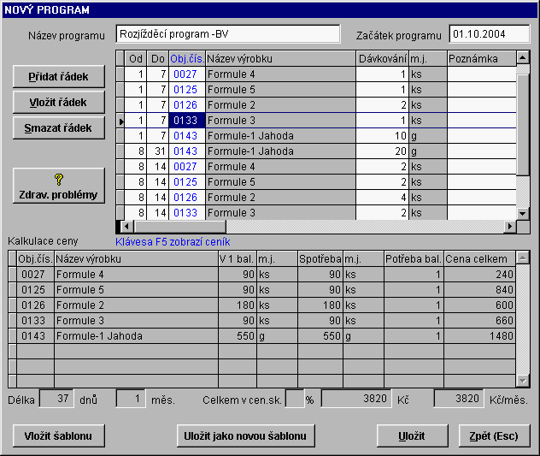The width and height of the screenshot is (540, 456).
Task: Click the percent field before % sign
Action: click(x=295, y=399)
